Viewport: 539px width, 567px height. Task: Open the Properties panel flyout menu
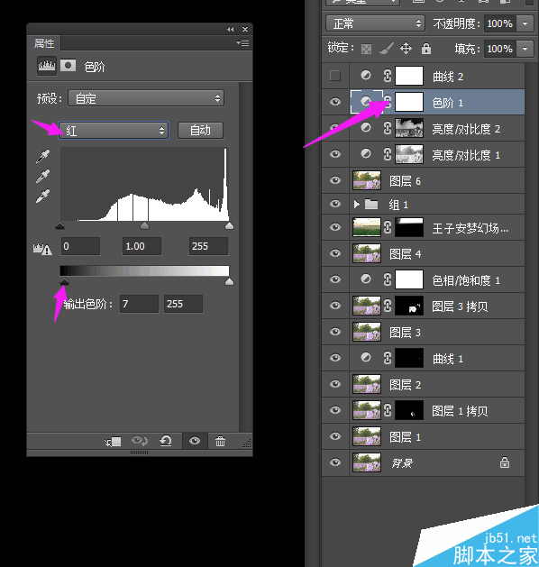[242, 42]
